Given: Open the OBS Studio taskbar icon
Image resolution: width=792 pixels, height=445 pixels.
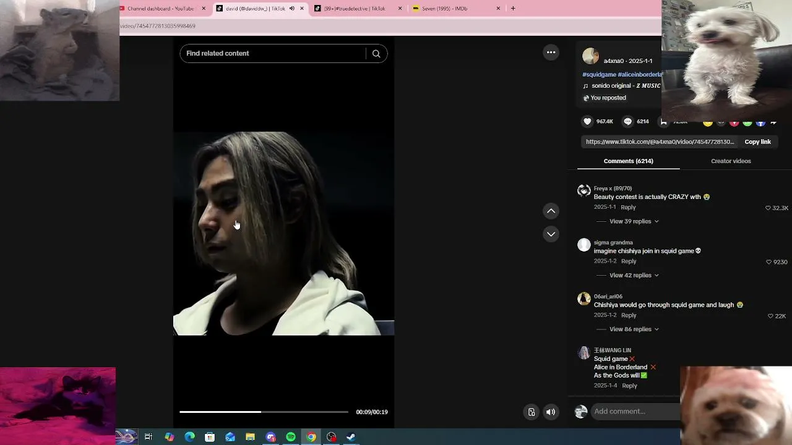Looking at the screenshot, I should pos(332,437).
